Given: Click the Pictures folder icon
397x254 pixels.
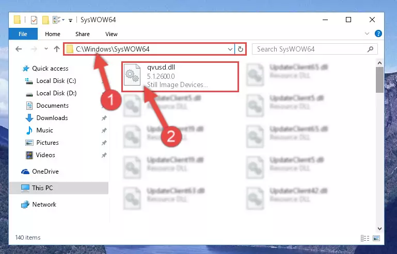Looking at the screenshot, I should click(29, 143).
